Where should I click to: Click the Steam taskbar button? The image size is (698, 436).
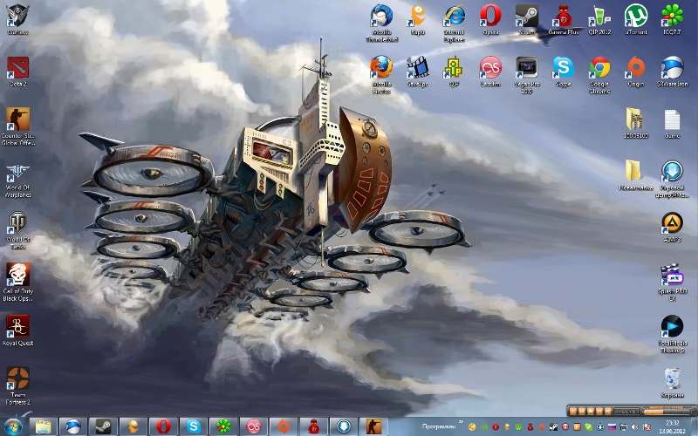point(103,426)
